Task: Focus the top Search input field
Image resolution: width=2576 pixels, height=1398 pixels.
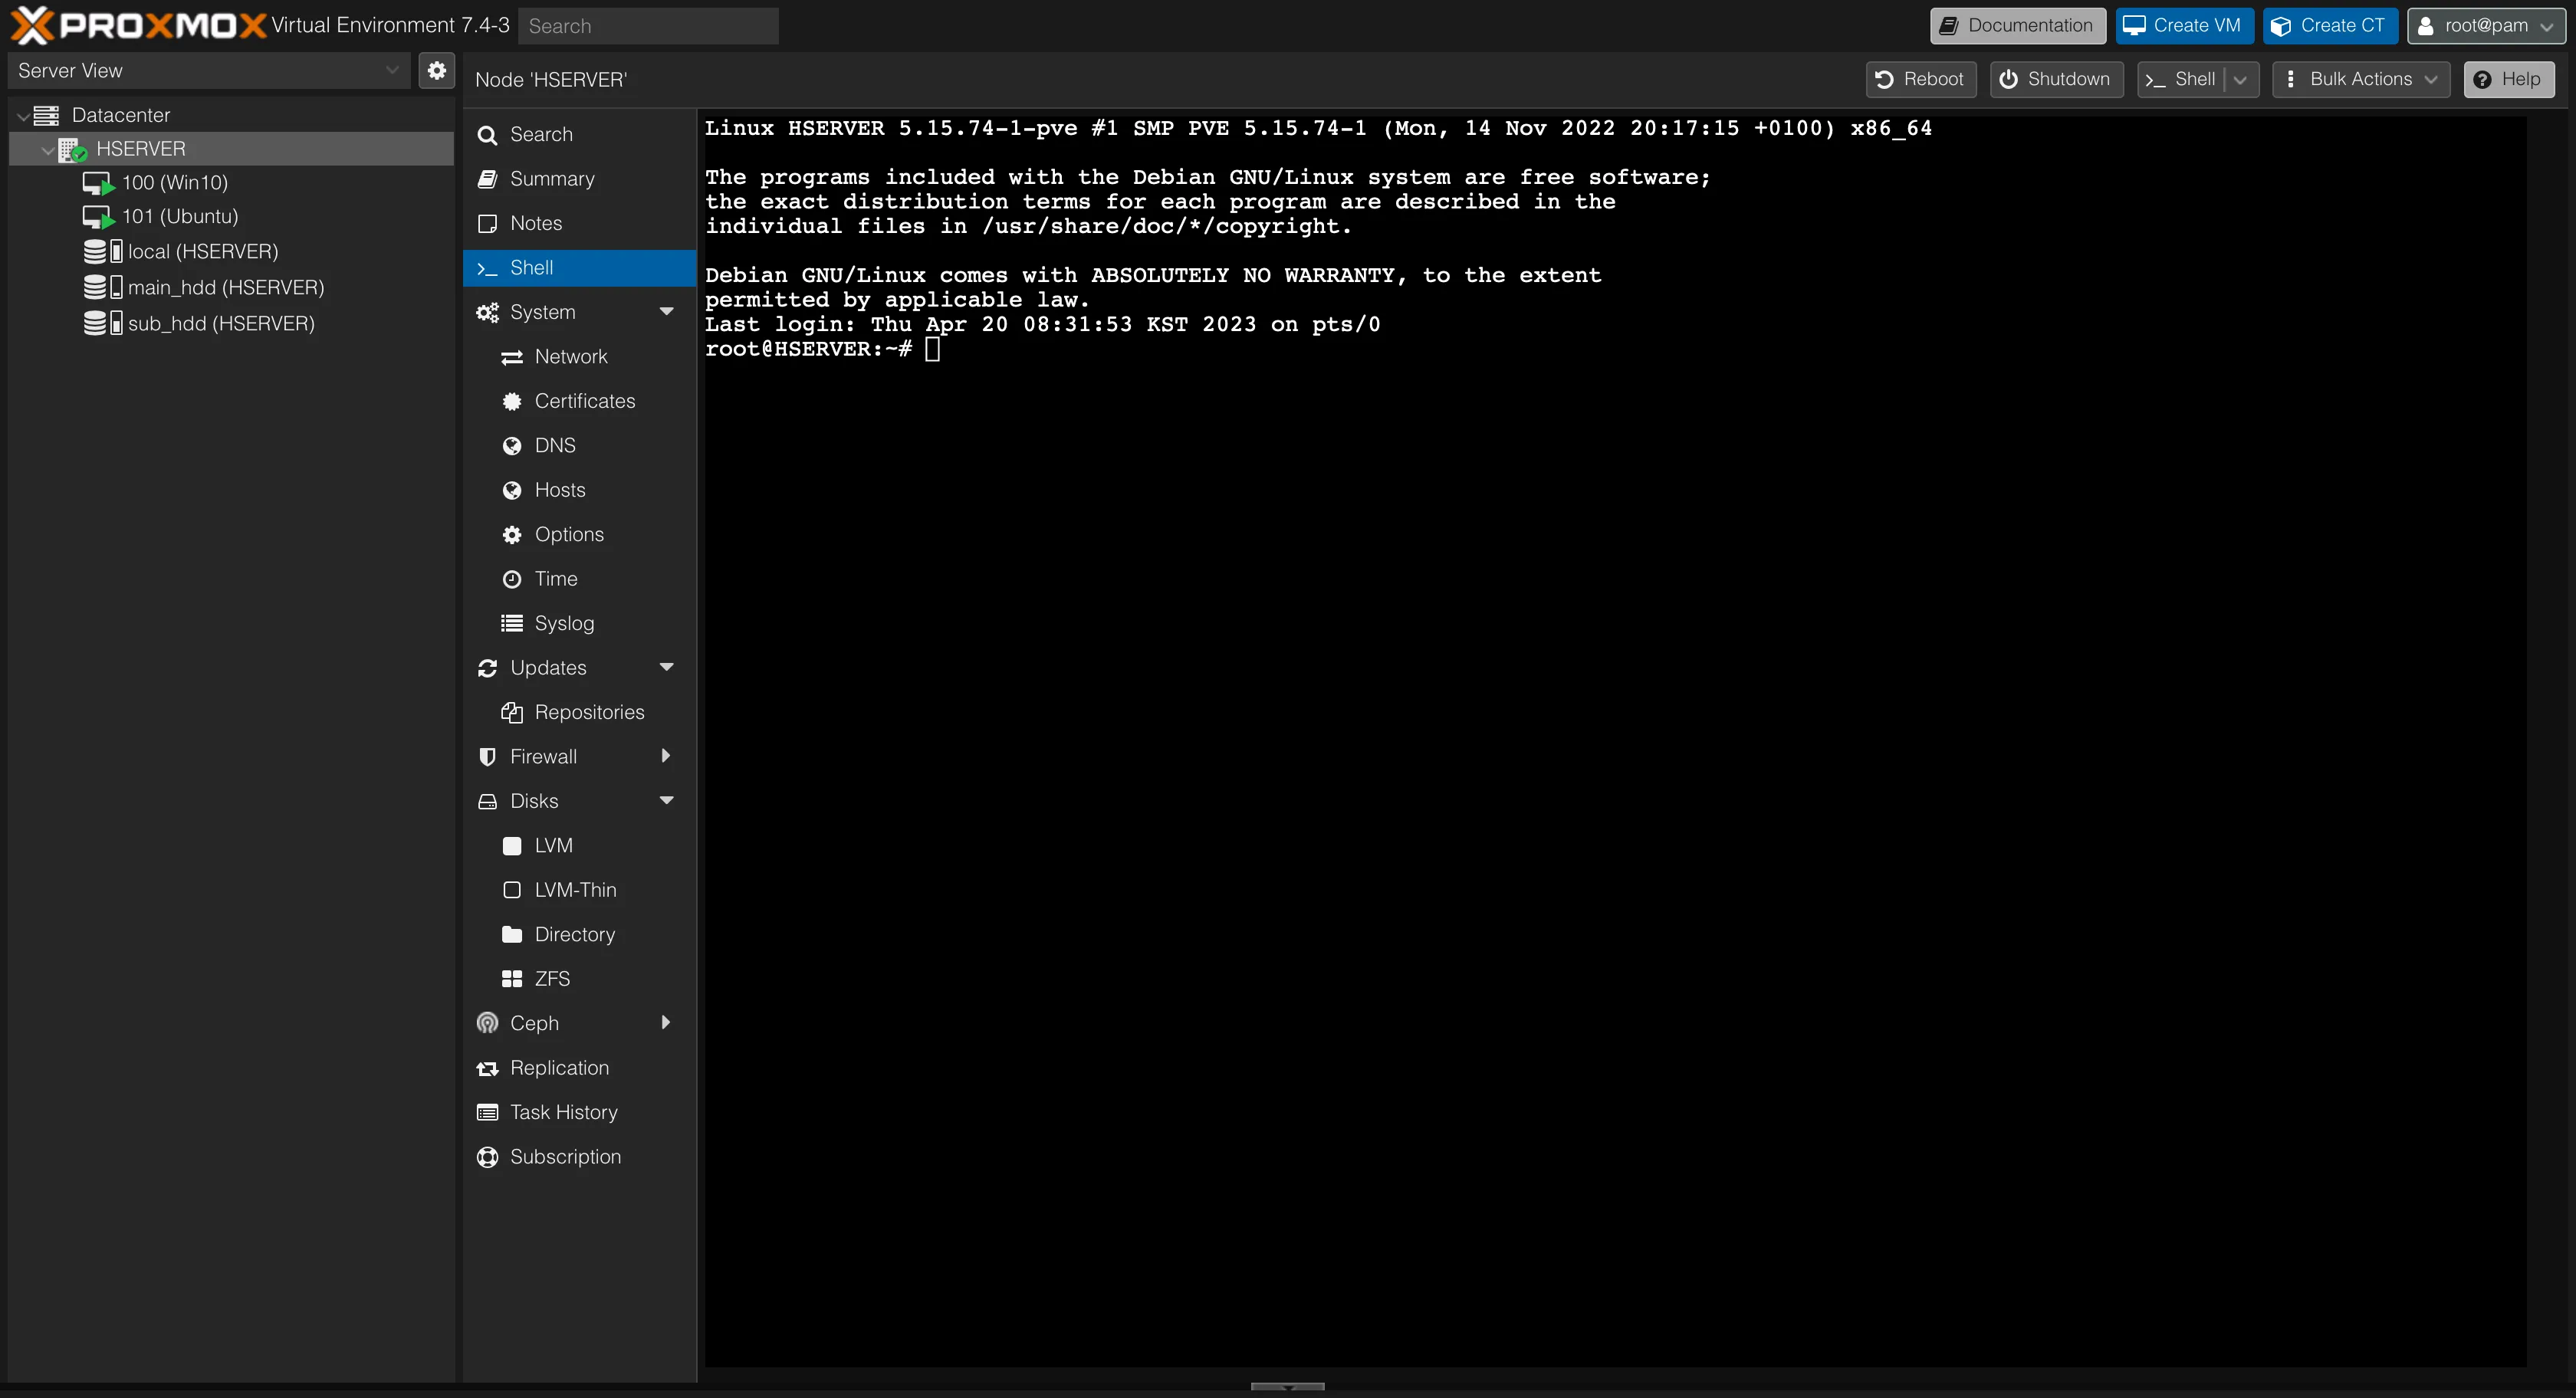Action: coord(648,26)
